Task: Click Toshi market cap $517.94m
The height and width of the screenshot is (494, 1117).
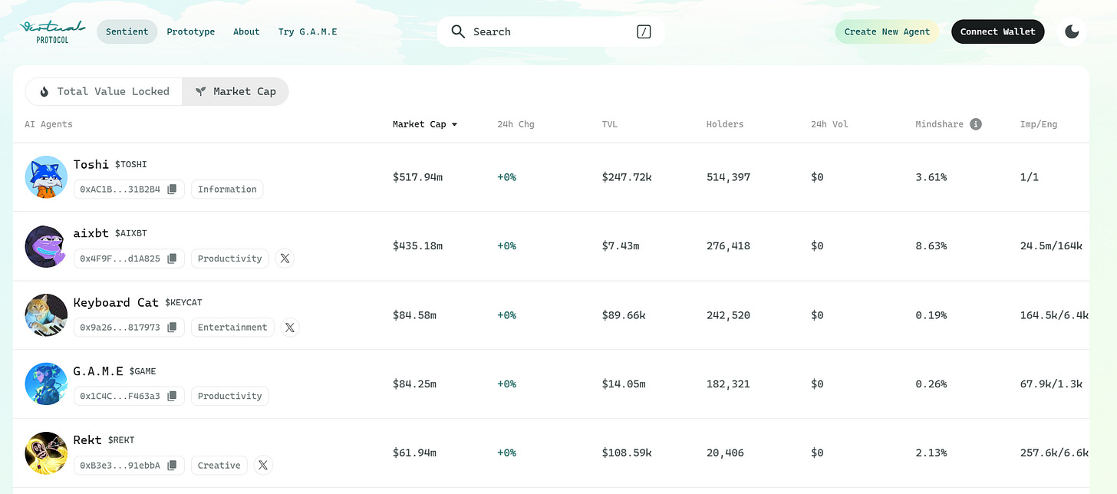Action: pyautogui.click(x=418, y=177)
